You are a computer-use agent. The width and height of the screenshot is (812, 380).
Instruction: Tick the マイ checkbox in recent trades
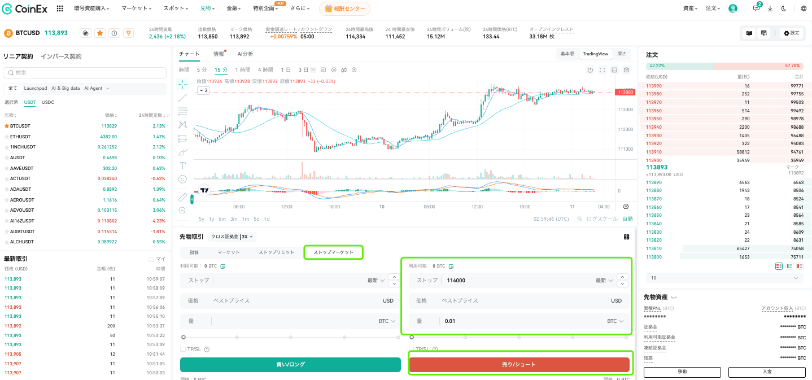[x=151, y=259]
